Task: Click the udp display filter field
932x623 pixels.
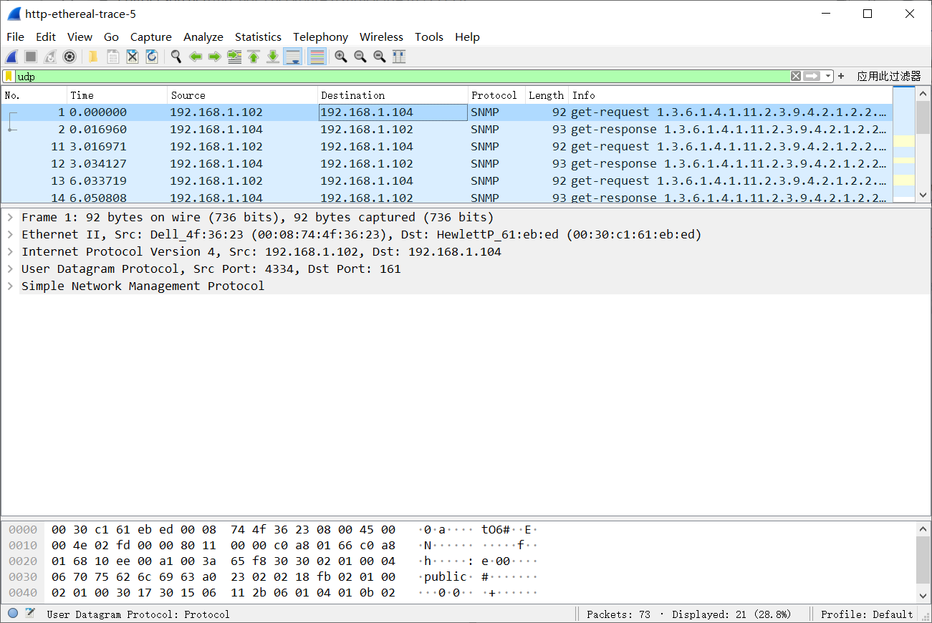Action: [x=401, y=76]
